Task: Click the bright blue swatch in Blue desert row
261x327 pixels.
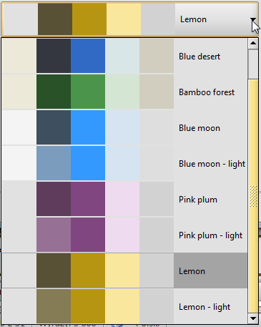Action: (88, 56)
